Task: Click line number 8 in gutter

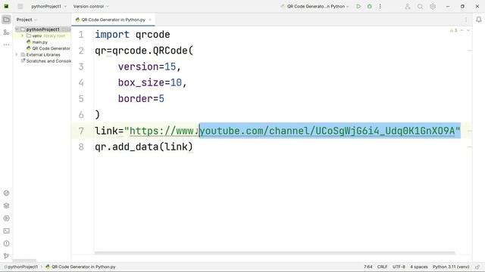Action: (81, 147)
